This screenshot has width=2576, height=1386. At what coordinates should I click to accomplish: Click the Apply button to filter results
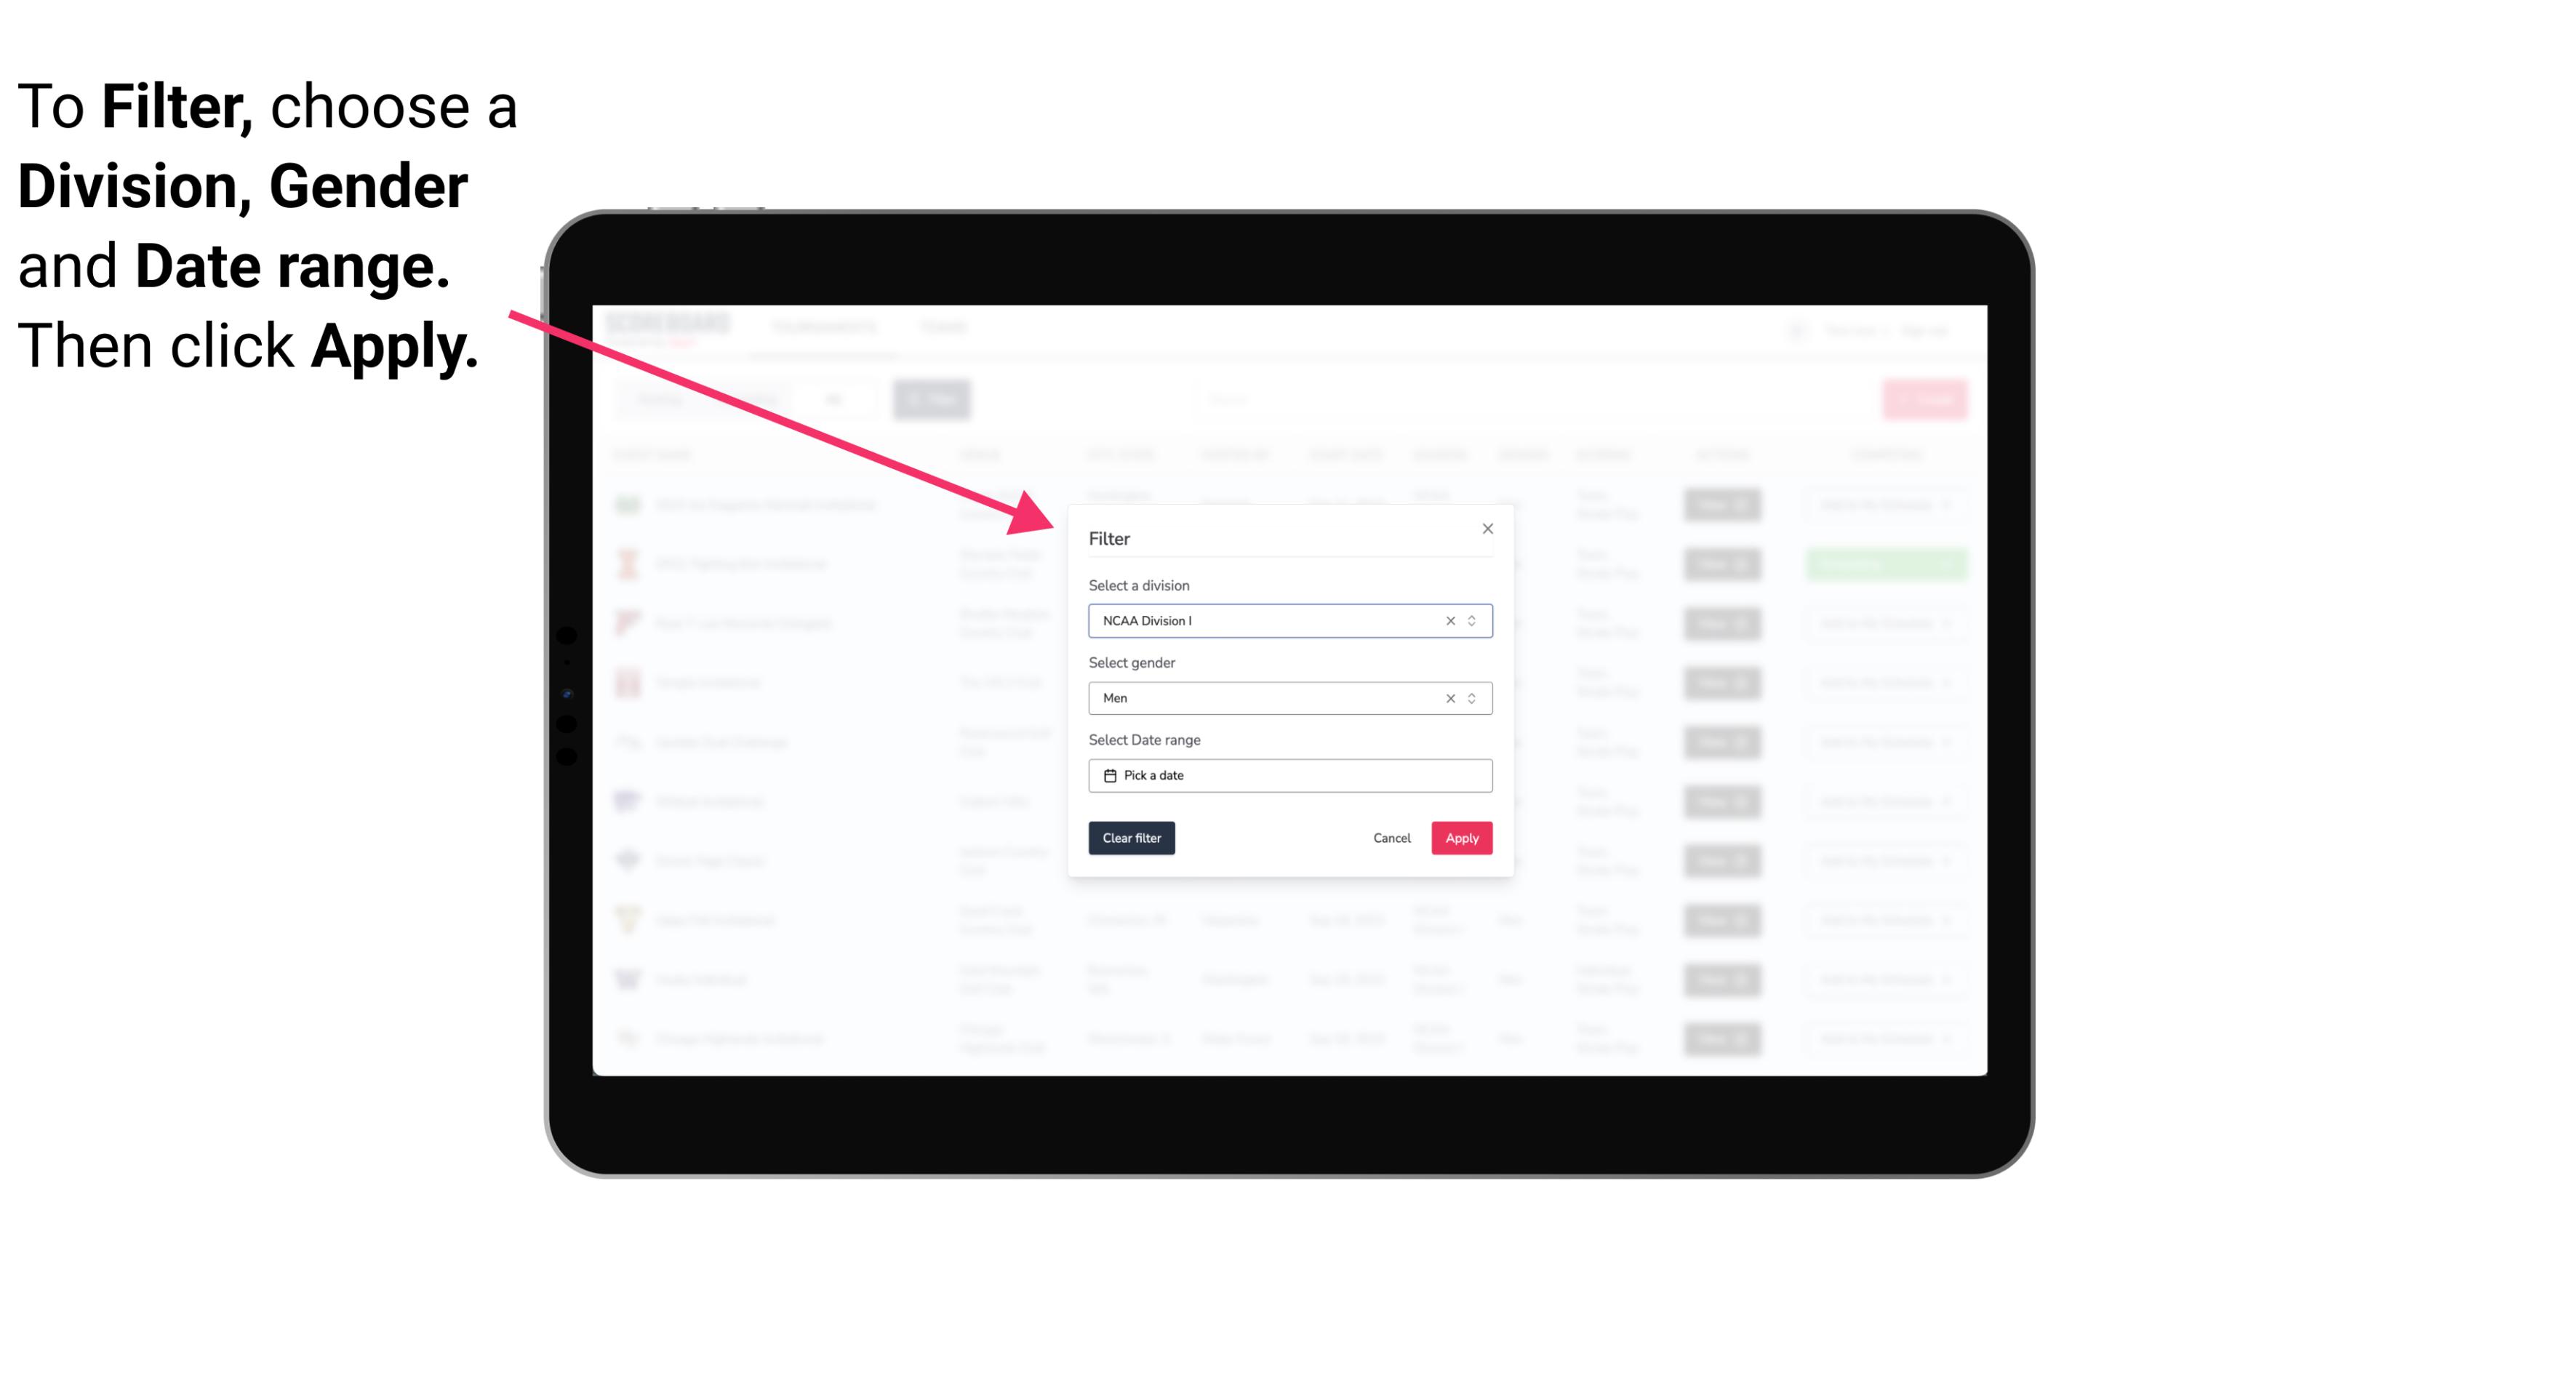[x=1461, y=838]
